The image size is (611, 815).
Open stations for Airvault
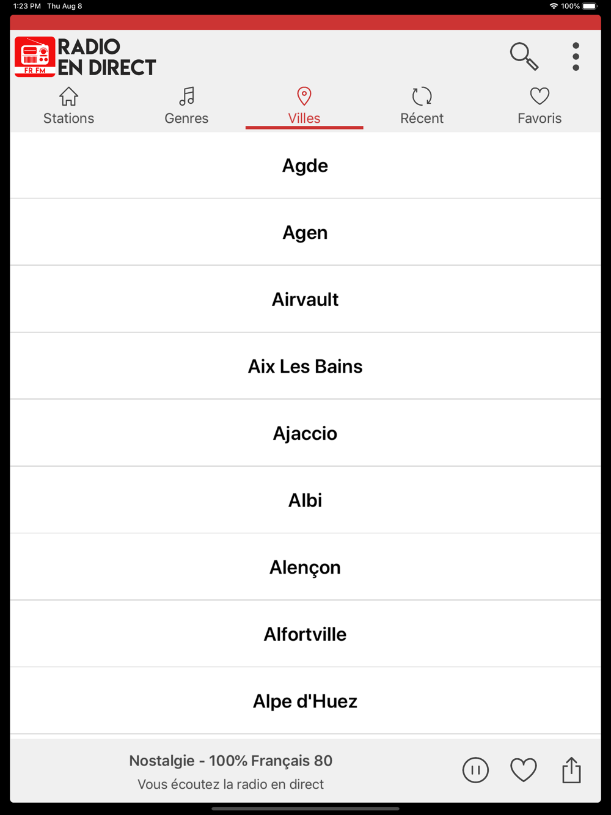305,299
